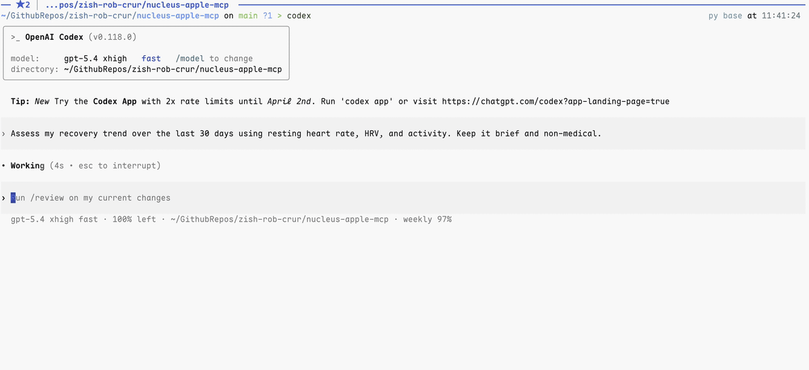Viewport: 809px width, 370px height.
Task: Click the '100% left' context indicator
Action: tap(134, 220)
